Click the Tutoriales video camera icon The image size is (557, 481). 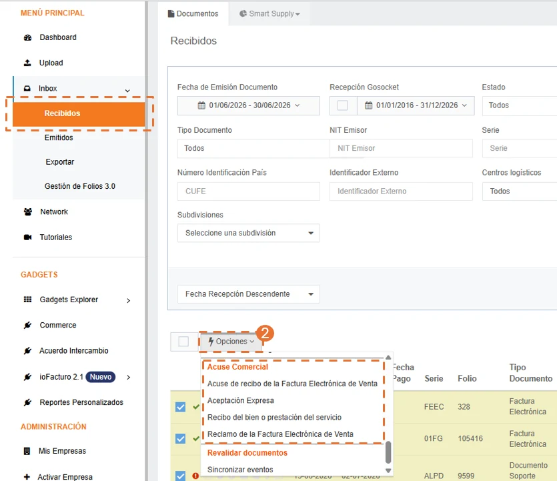[x=27, y=237]
